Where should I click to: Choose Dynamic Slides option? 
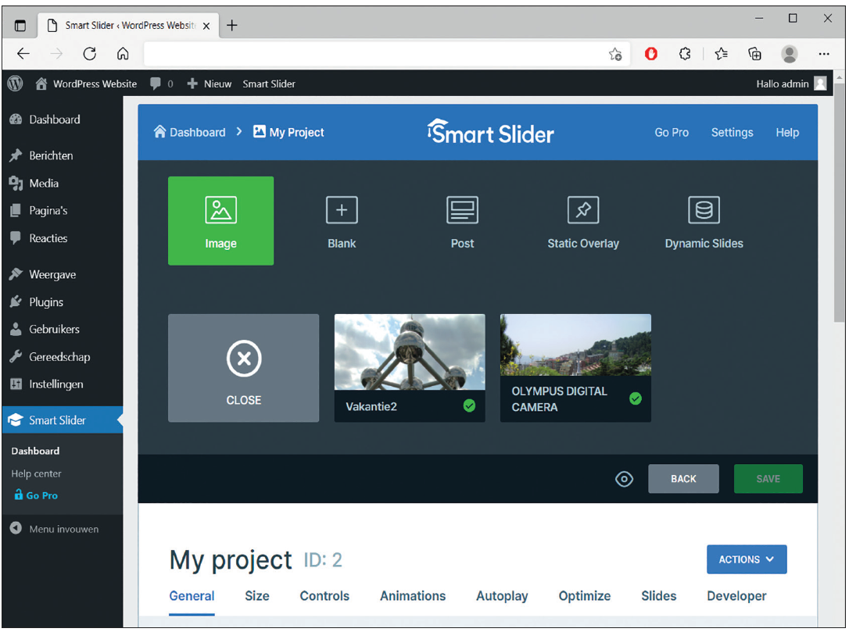coord(704,222)
